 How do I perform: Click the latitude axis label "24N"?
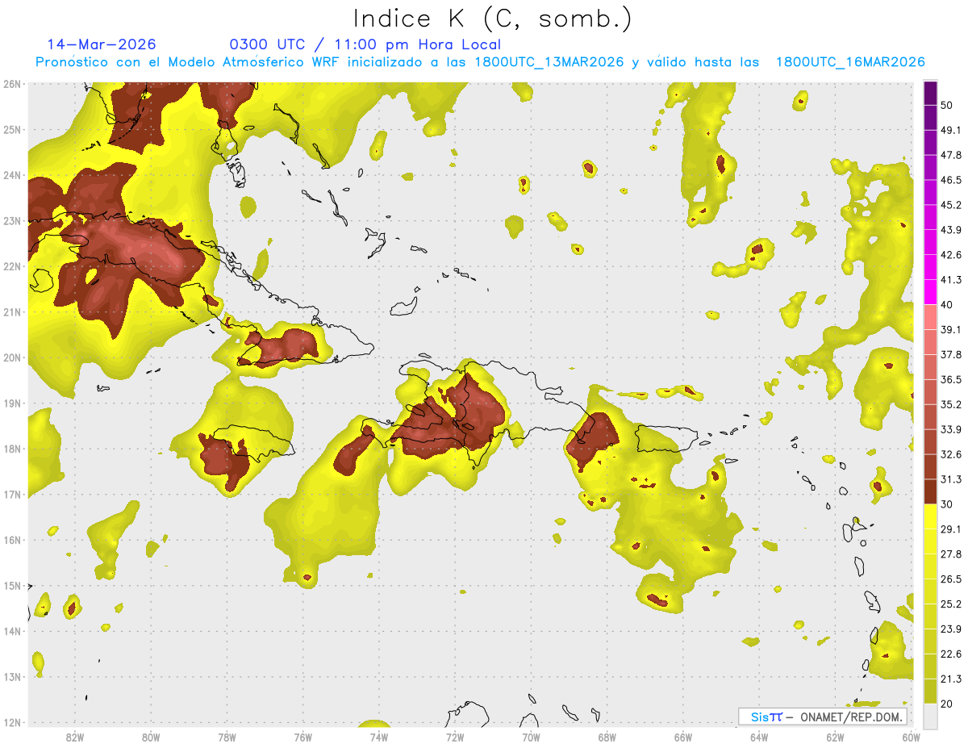coord(12,175)
